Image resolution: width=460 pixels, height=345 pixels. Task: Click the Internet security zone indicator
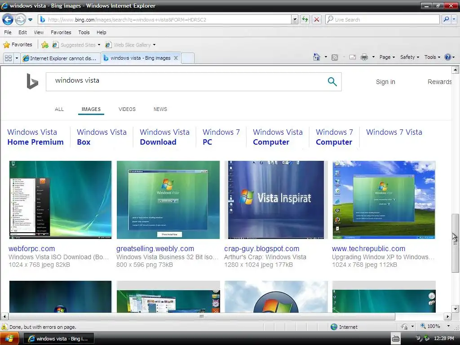point(344,327)
